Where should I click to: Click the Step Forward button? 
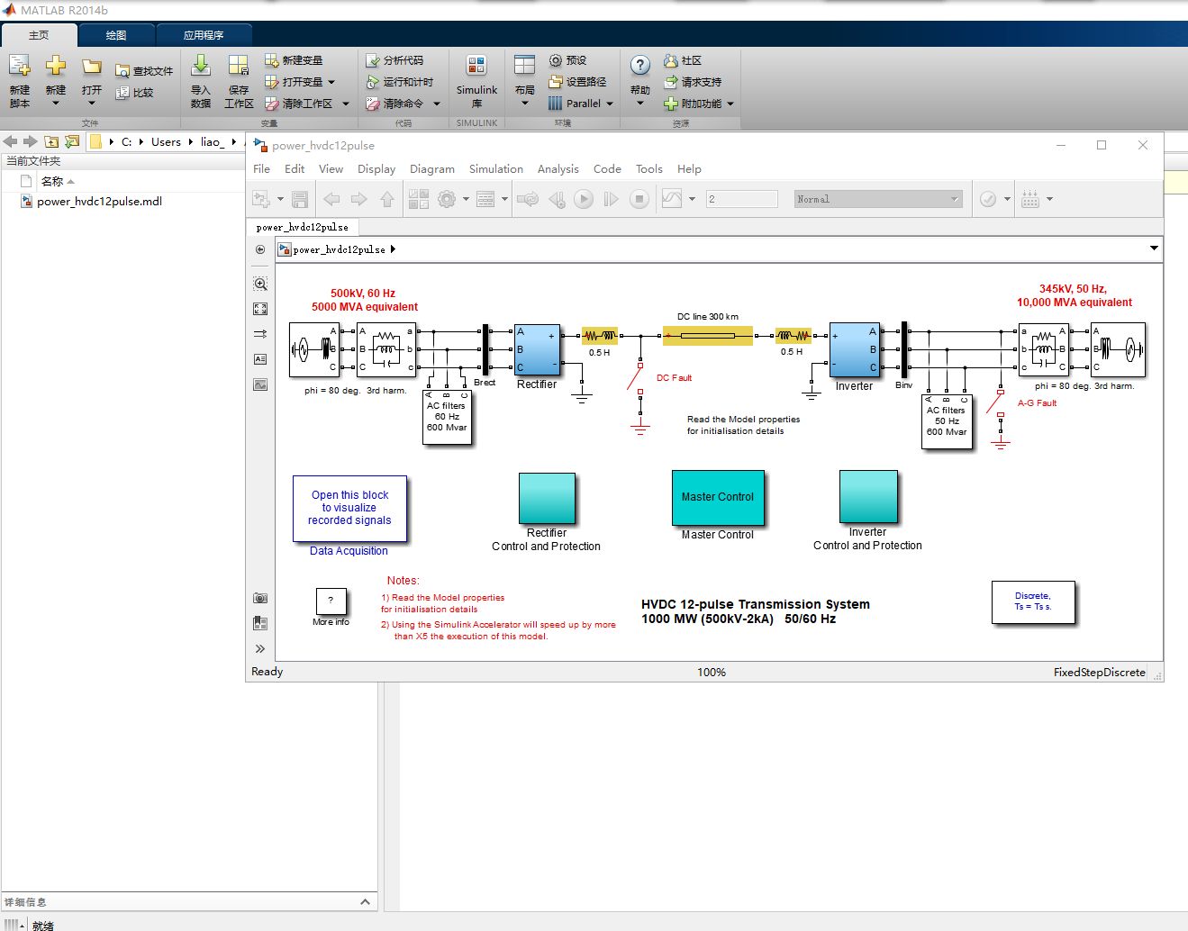point(612,199)
